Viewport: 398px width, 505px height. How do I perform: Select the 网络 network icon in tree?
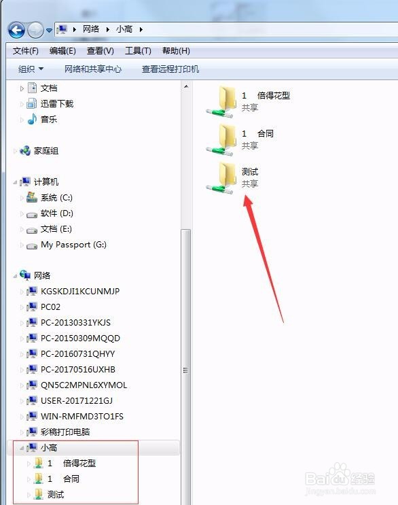(25, 275)
